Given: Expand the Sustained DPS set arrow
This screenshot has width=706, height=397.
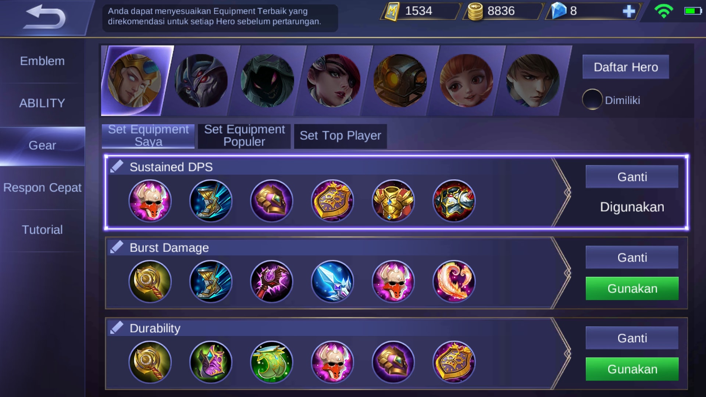Looking at the screenshot, I should (x=563, y=192).
